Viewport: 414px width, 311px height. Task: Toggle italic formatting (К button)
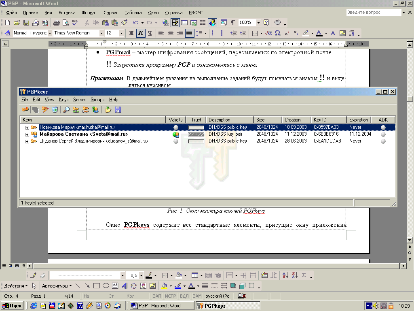(x=141, y=33)
